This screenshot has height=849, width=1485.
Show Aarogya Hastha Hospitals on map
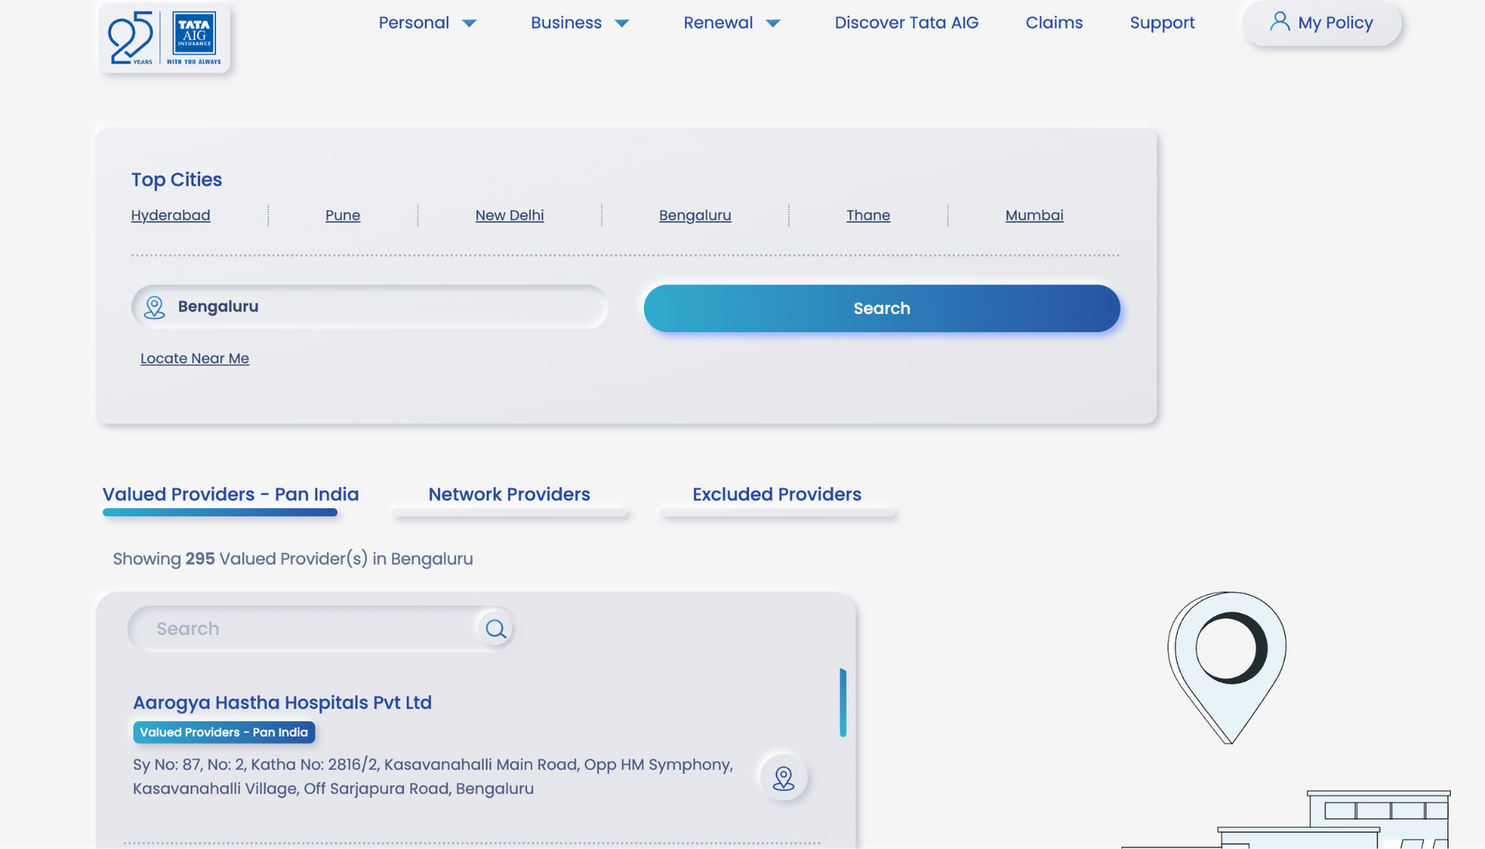pos(783,778)
